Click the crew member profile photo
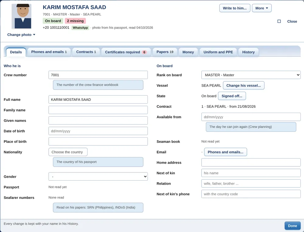Viewport: 304px width, 232px height. (x=21, y=16)
